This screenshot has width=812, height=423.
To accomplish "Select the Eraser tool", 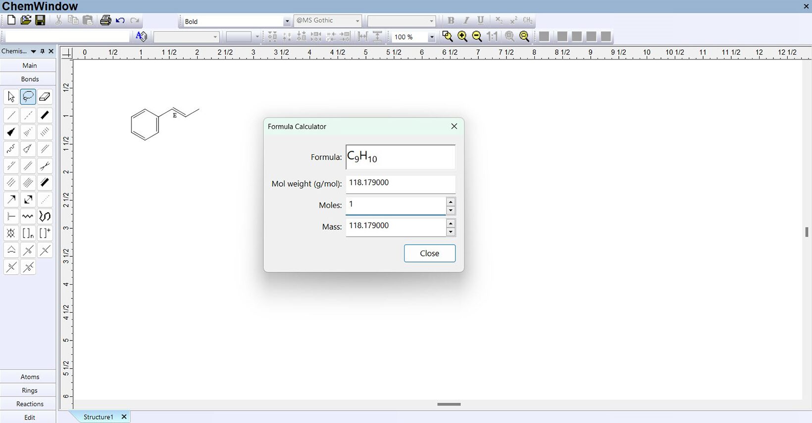I will (x=45, y=97).
